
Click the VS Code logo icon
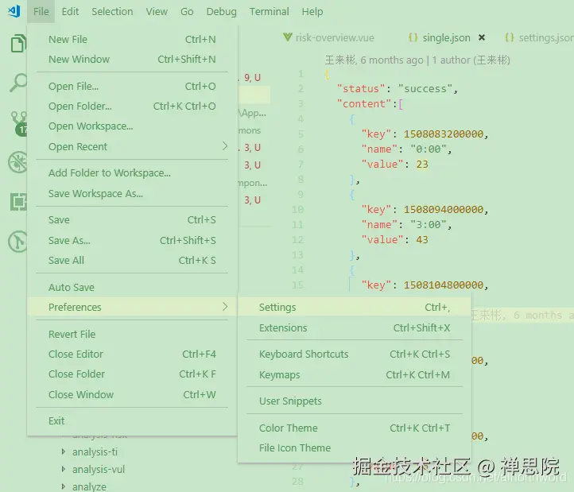[x=14, y=11]
